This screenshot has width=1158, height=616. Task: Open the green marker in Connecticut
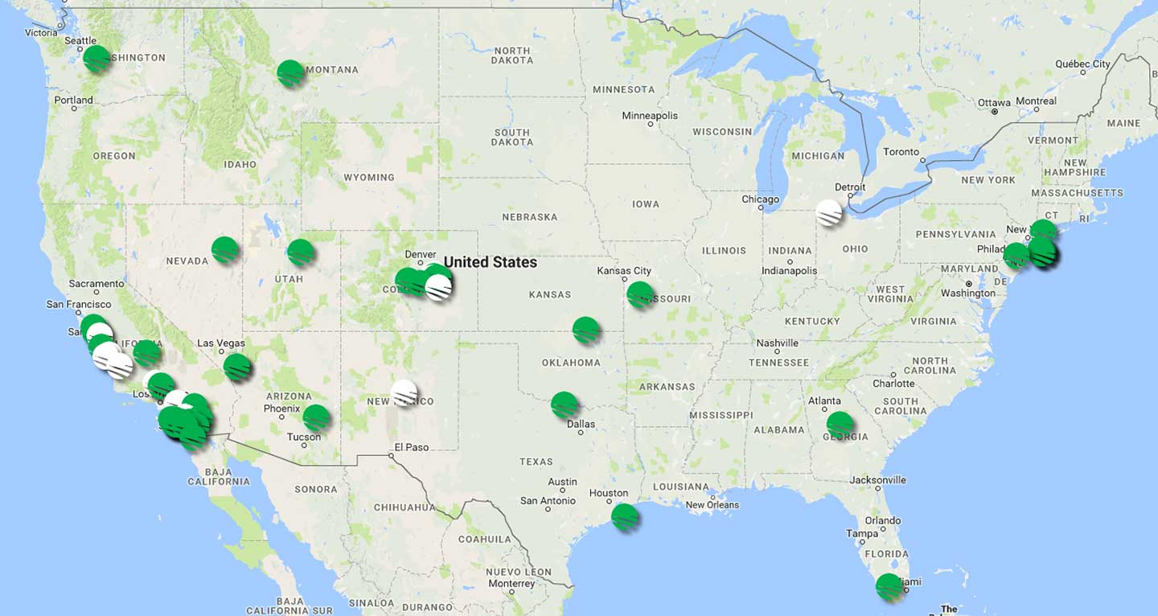click(1044, 232)
